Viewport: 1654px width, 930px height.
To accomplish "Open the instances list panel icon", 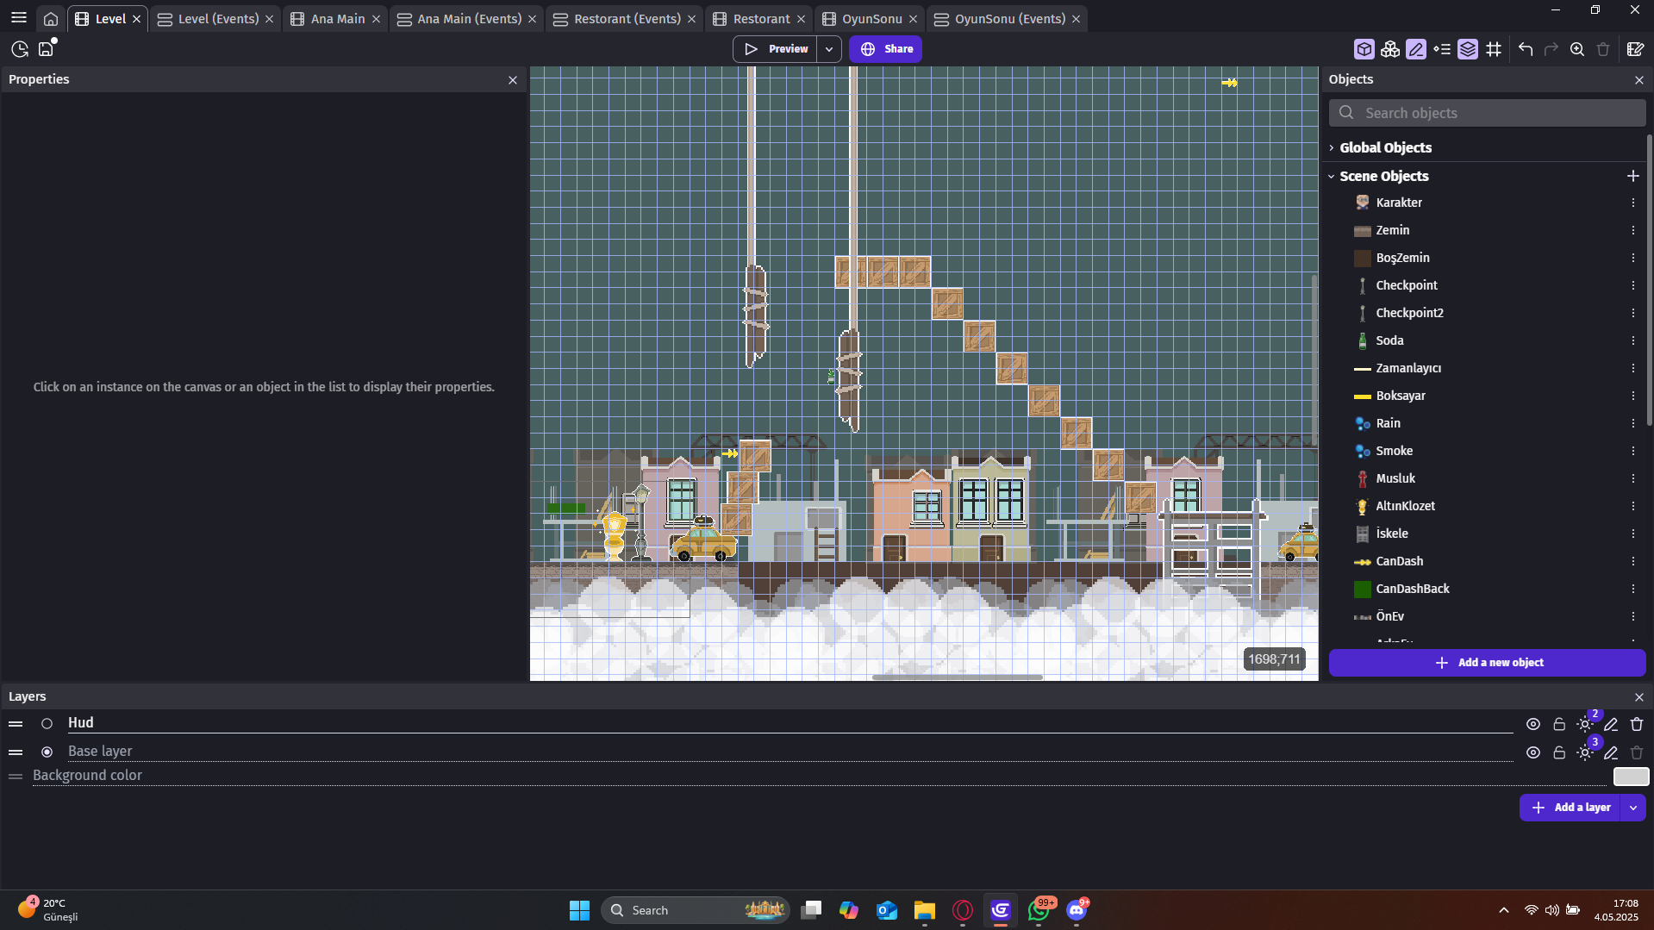I will tap(1442, 49).
